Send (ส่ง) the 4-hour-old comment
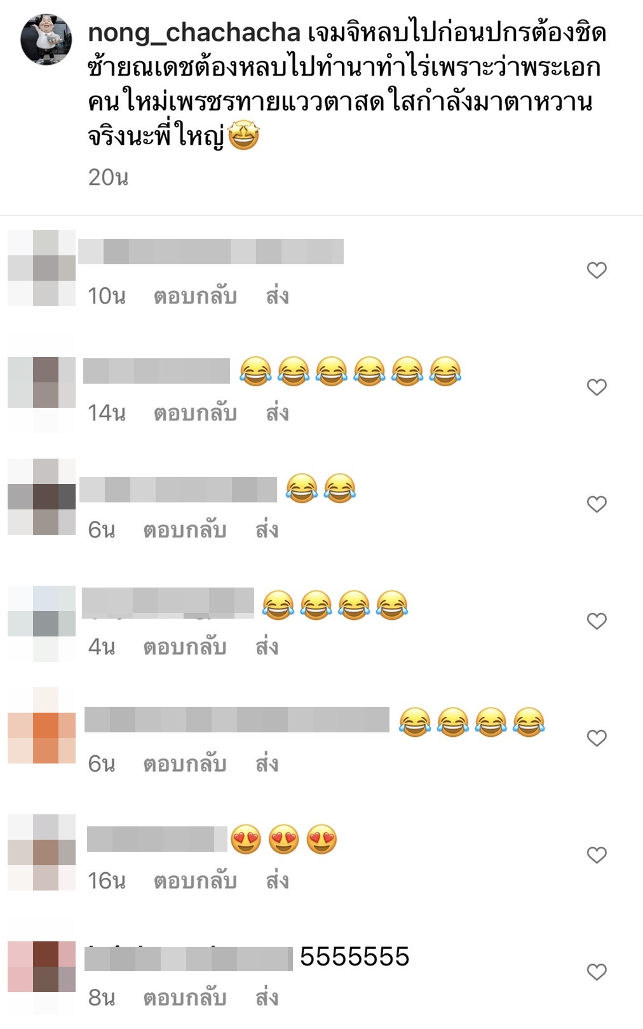Viewport: 643px width, 1029px height. [267, 647]
